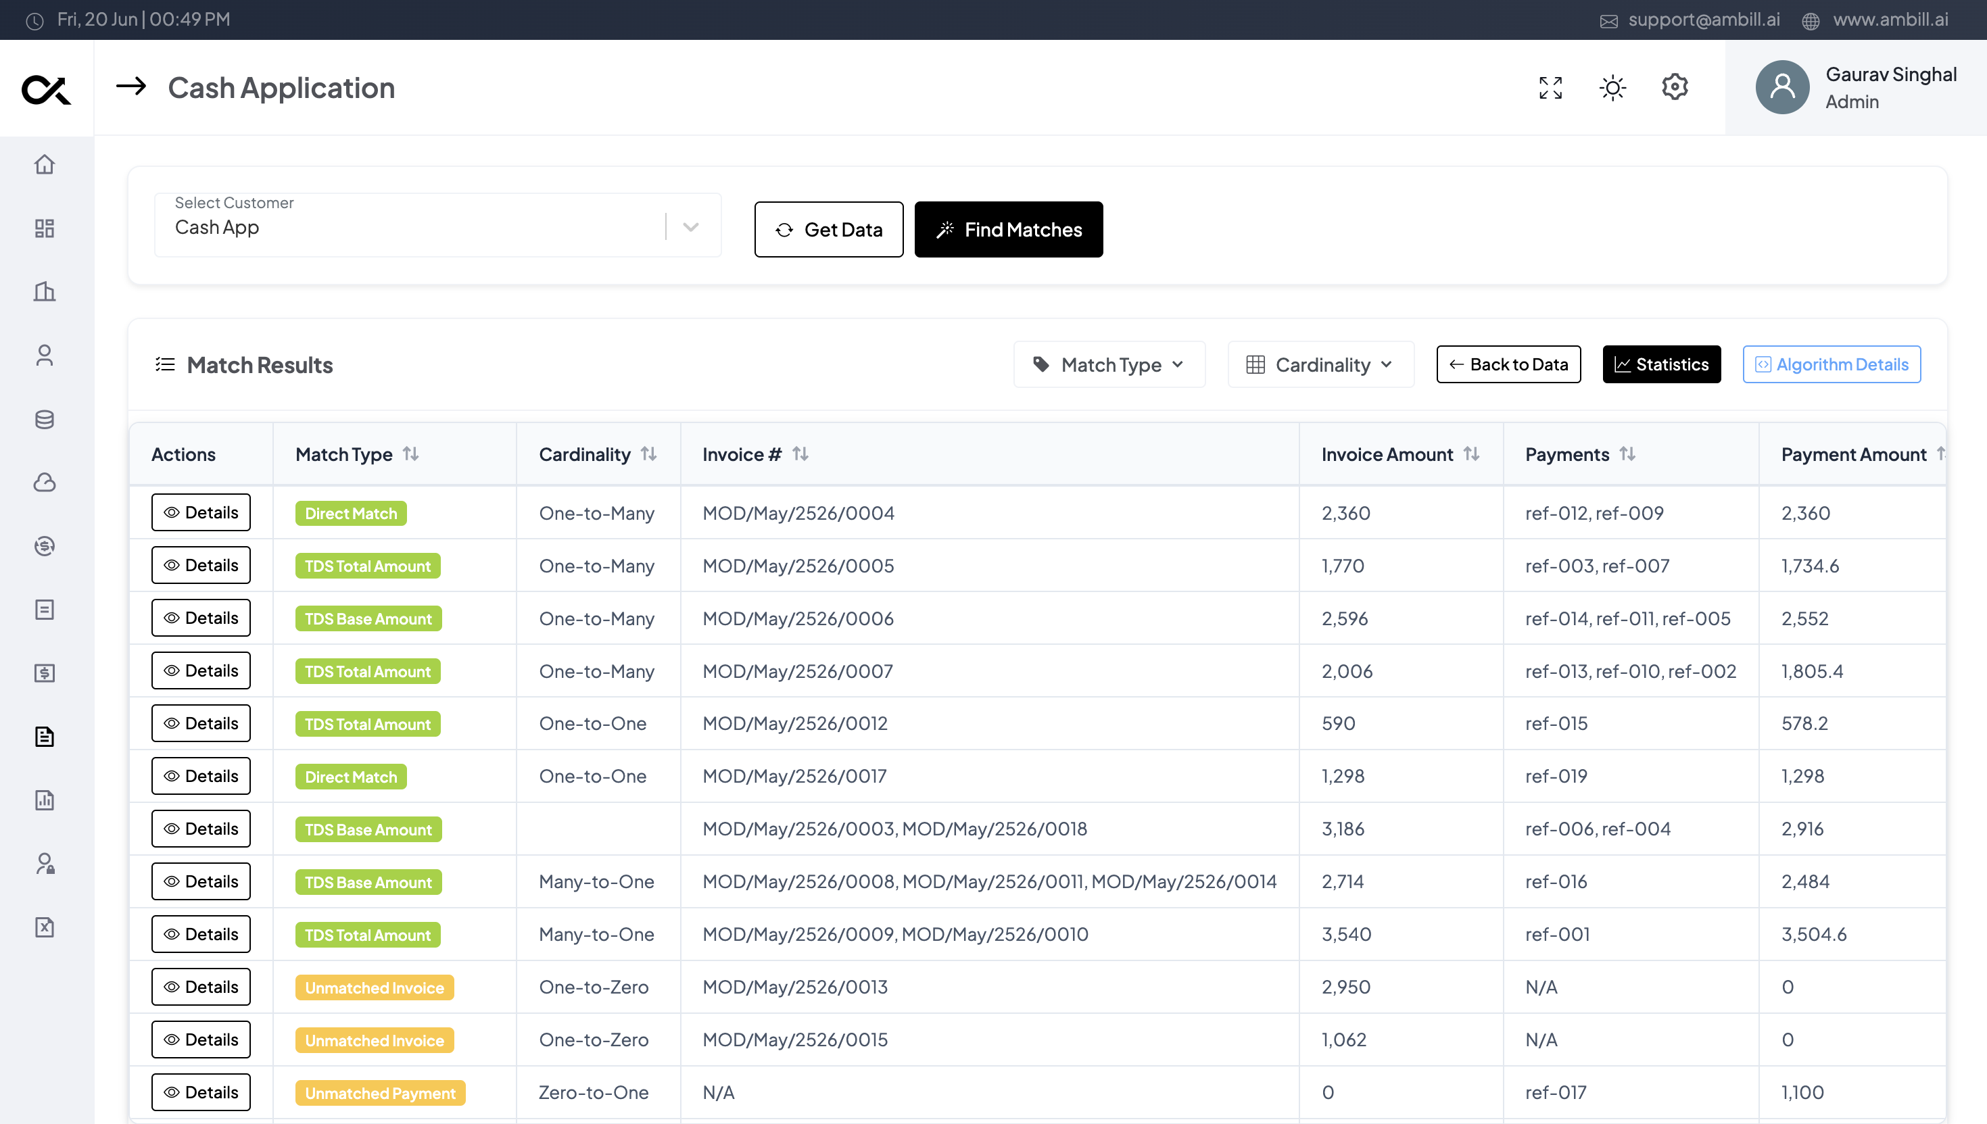Sort by Payments column
This screenshot has height=1124, width=1987.
[1627, 454]
